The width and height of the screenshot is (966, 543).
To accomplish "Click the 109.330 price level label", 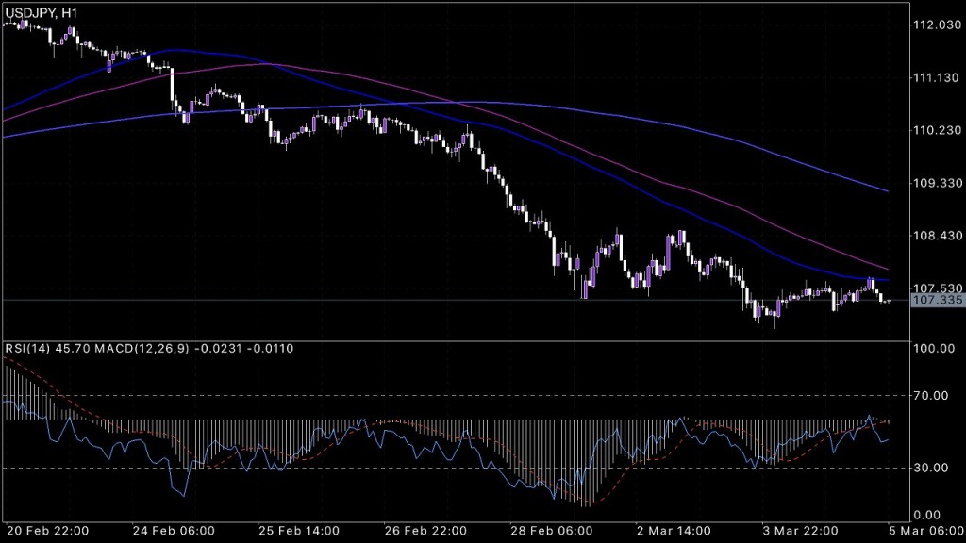I will coord(936,183).
